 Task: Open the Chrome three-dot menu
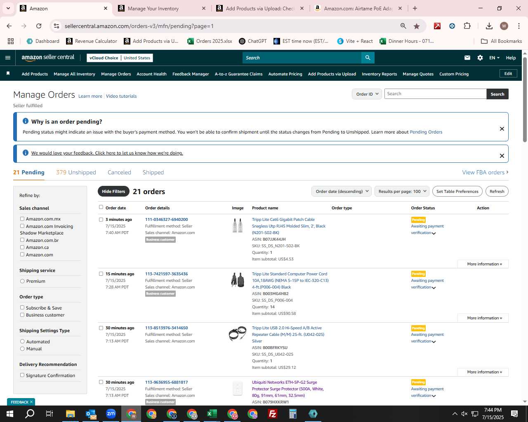pos(518,26)
